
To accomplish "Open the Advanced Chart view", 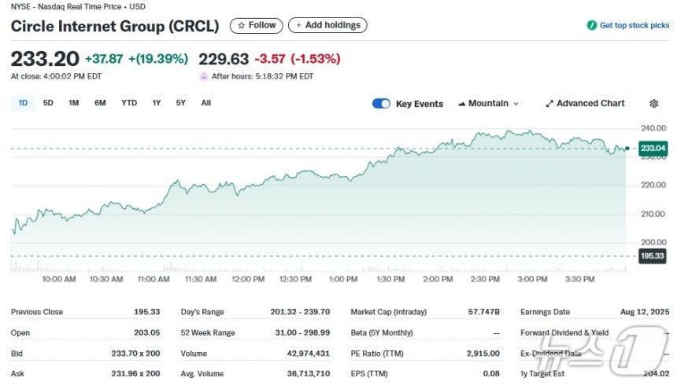I will [585, 104].
